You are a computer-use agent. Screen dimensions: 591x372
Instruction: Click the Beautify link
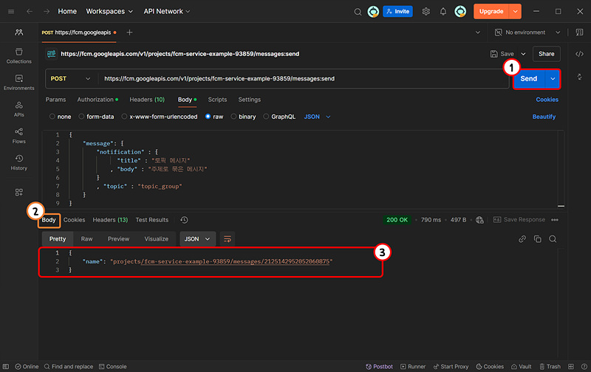point(544,117)
